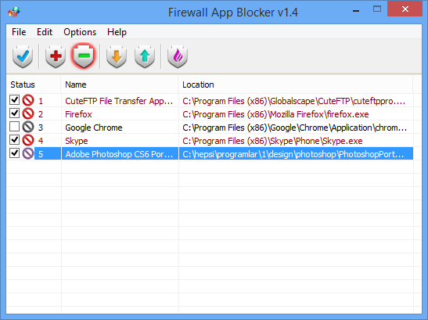Open the Options menu
The image size is (428, 320).
(x=80, y=32)
